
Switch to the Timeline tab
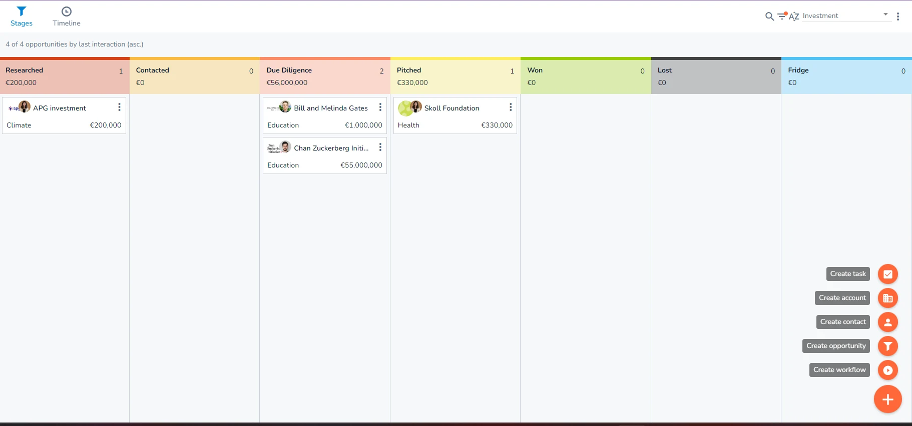[67, 16]
